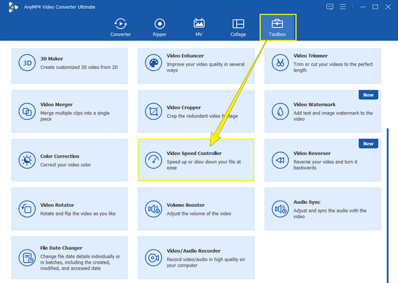Open the hamburger menu in title bar
The width and height of the screenshot is (398, 283).
point(343,7)
